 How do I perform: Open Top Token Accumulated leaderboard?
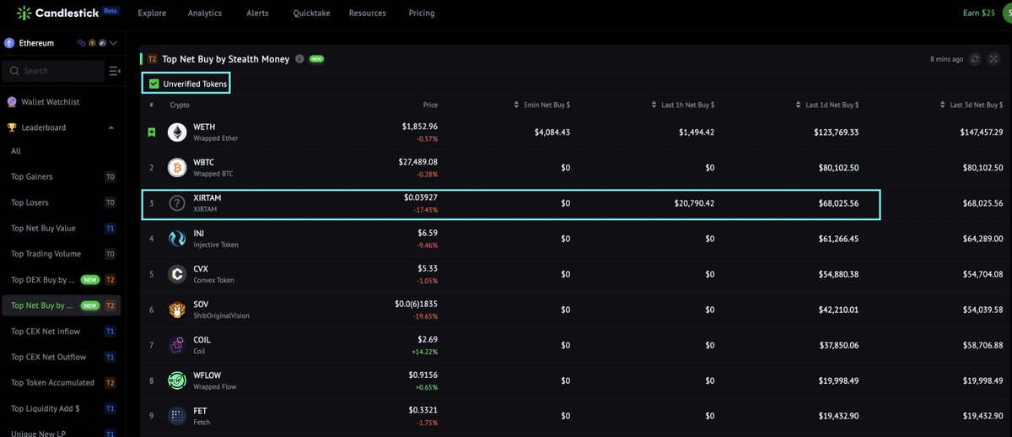pos(52,383)
